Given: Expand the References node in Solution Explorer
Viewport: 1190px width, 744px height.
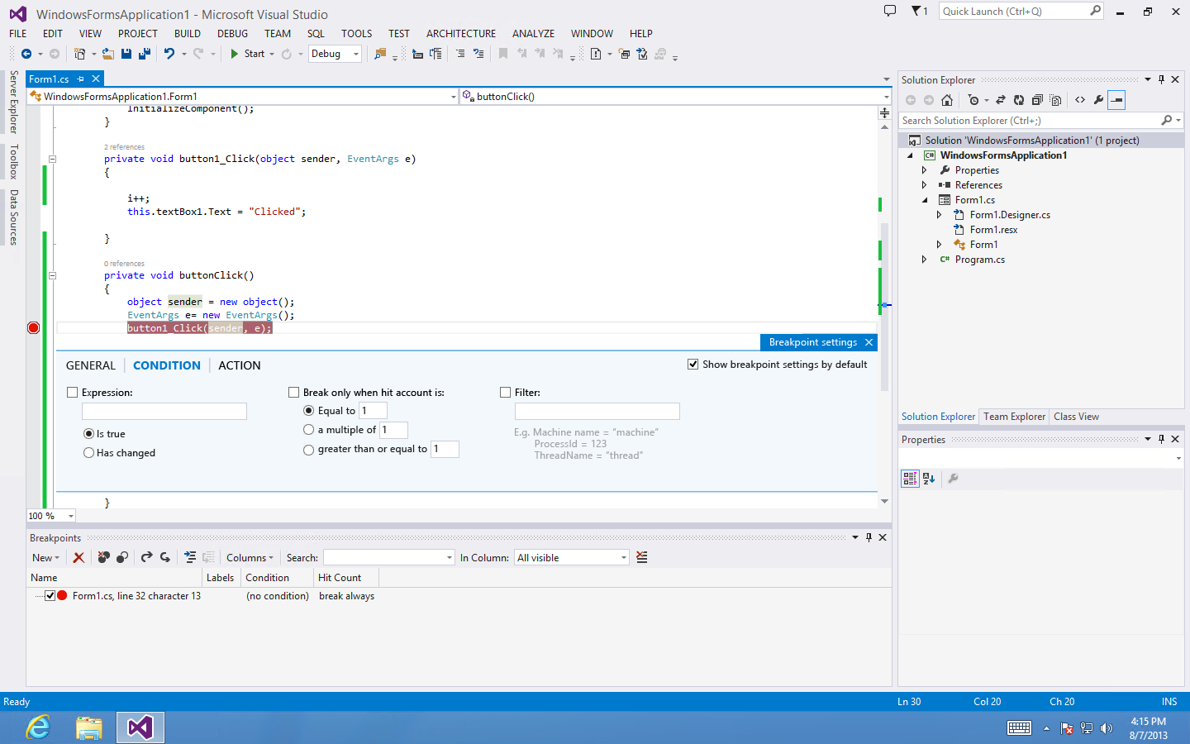Looking at the screenshot, I should pos(924,185).
